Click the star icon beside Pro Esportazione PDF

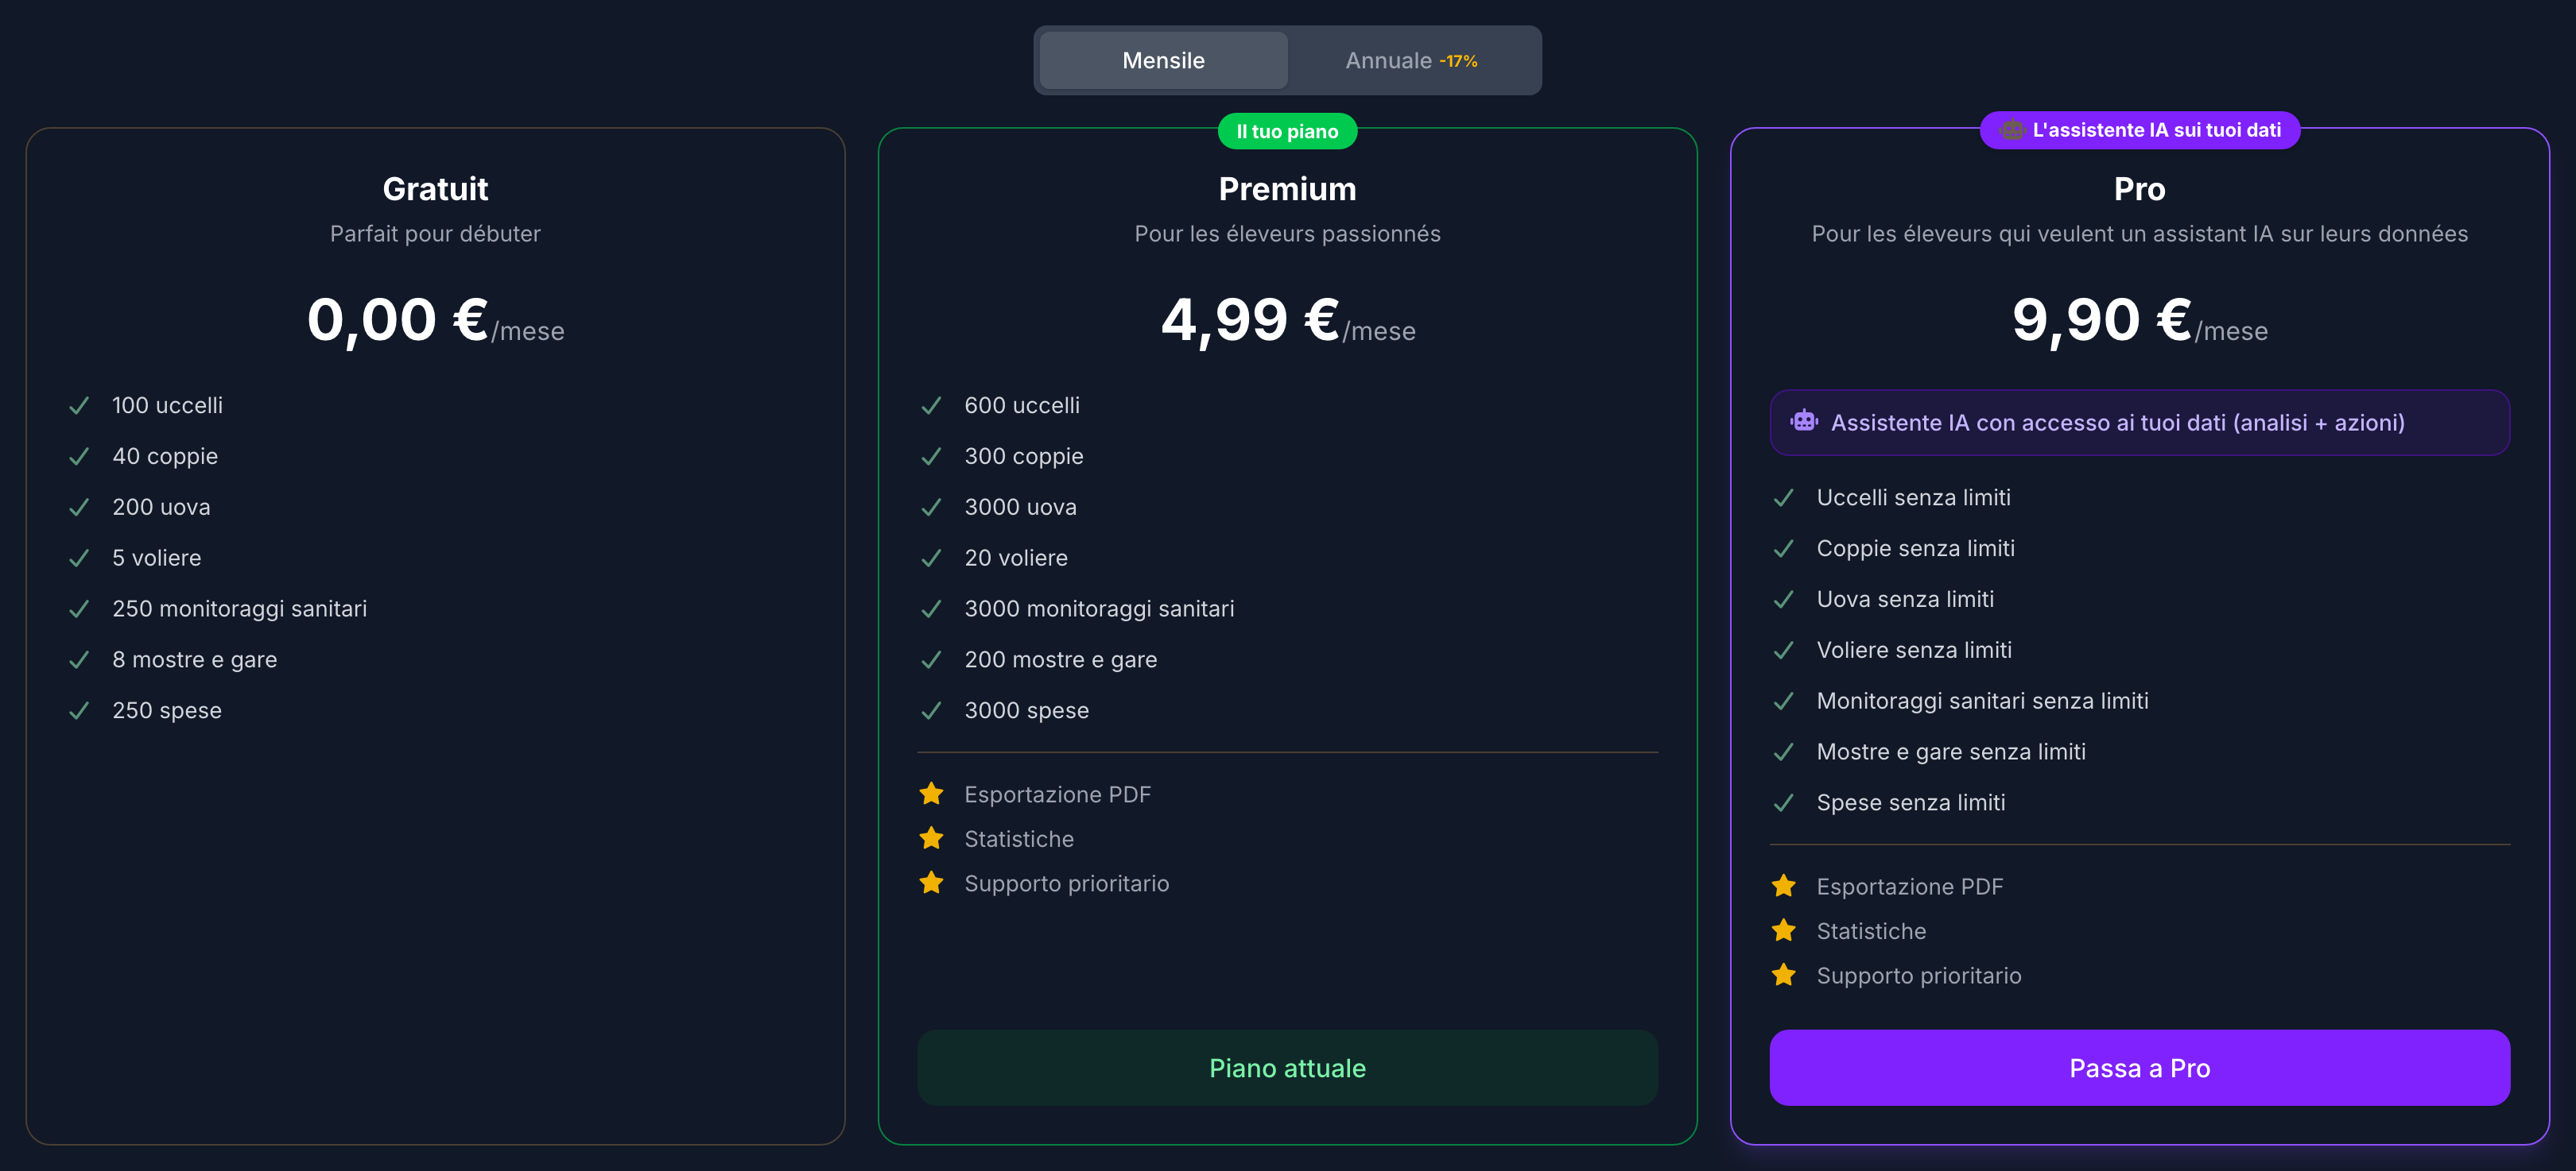(1783, 887)
